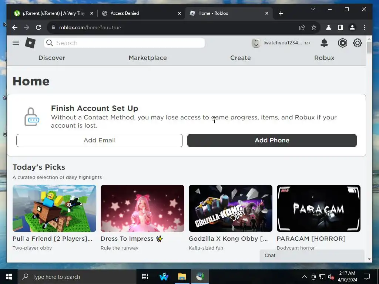Expand the Chat panel
The height and width of the screenshot is (284, 379).
(x=312, y=256)
